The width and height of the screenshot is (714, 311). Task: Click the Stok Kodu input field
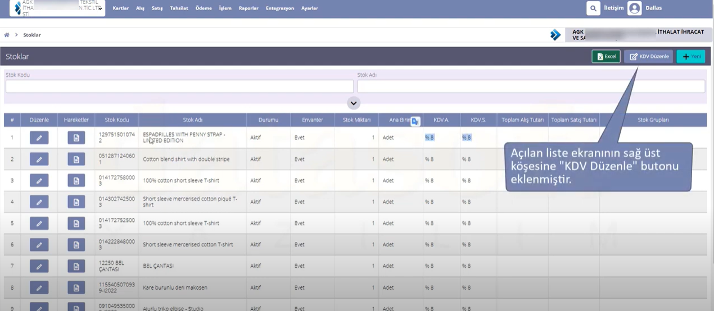point(179,86)
